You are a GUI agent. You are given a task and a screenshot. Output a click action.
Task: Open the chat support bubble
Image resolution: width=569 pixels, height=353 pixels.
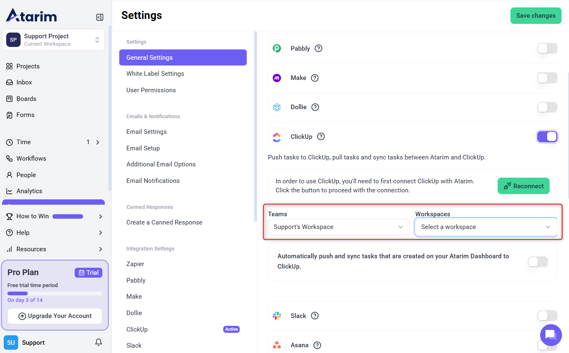click(x=550, y=334)
